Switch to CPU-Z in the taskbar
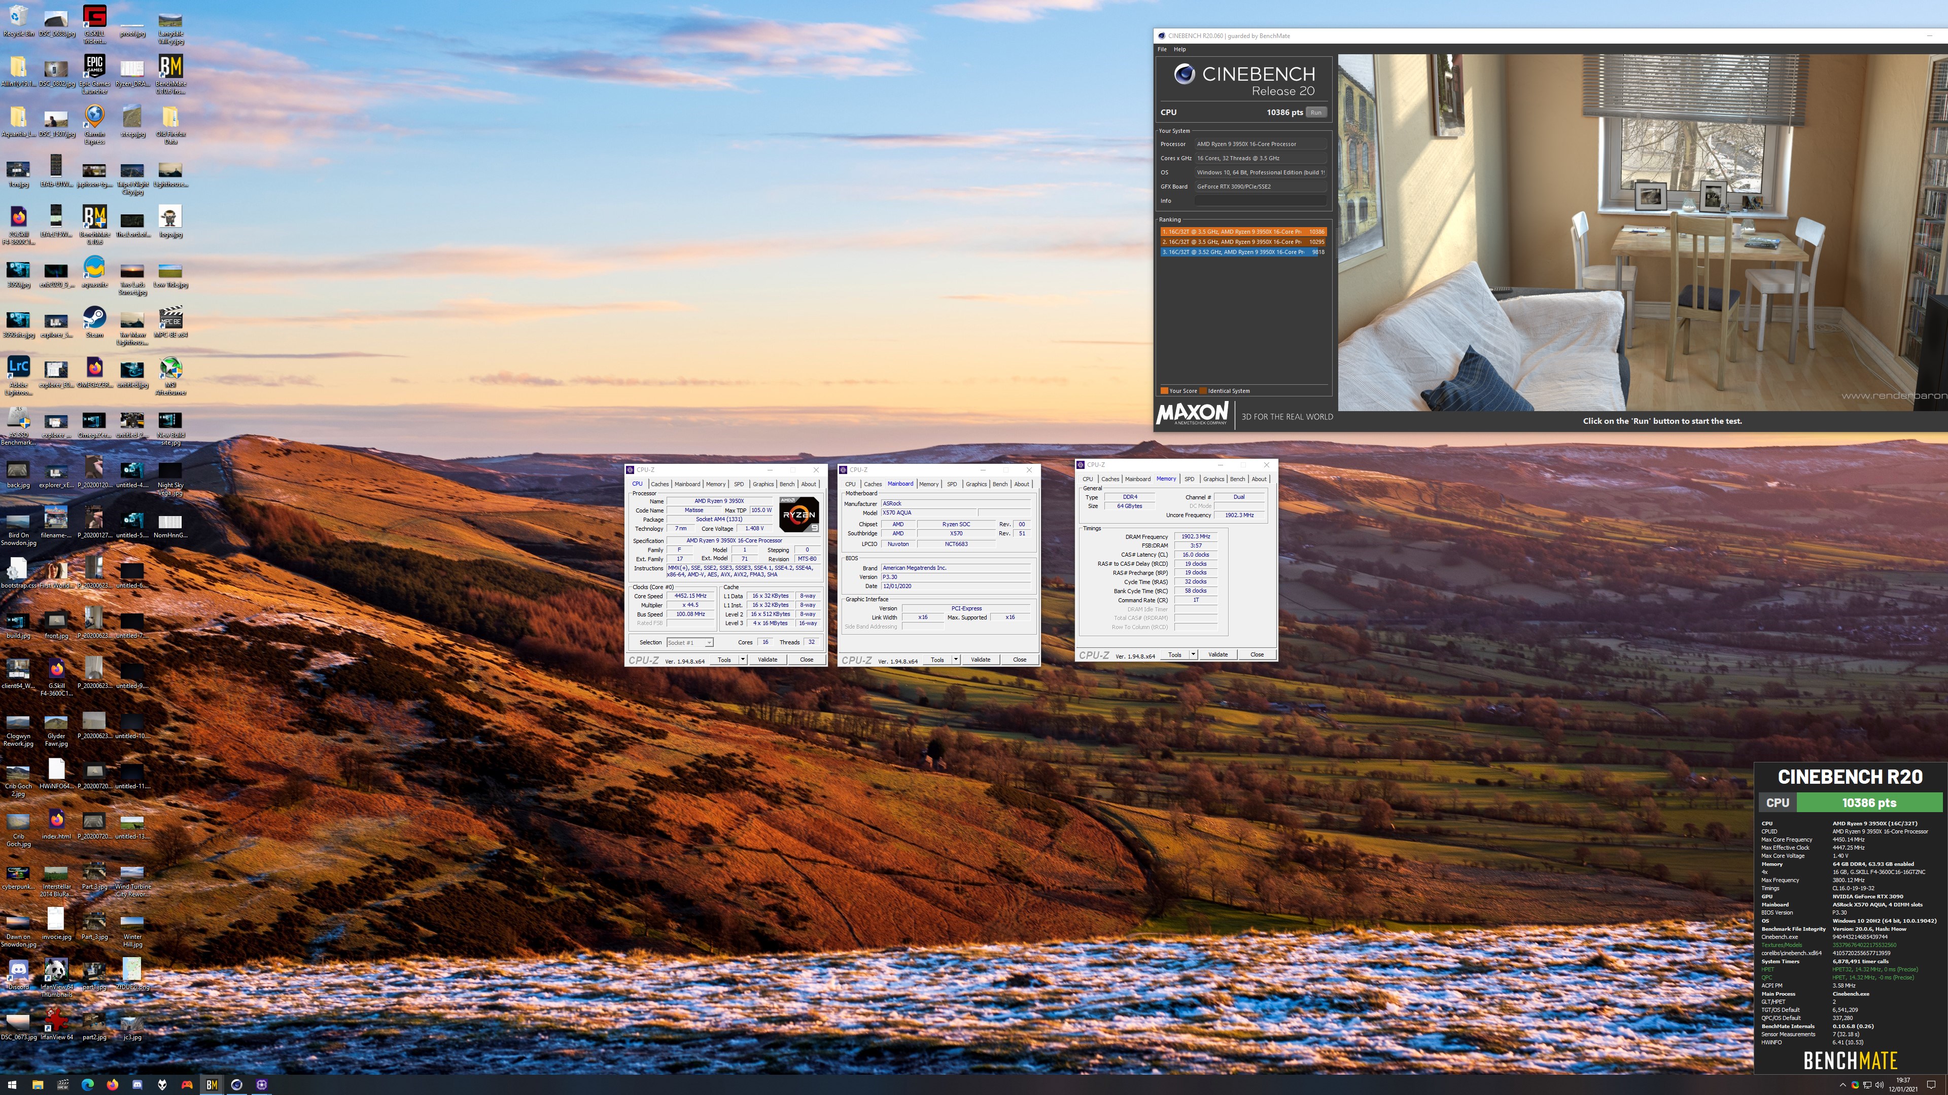This screenshot has width=1948, height=1095. [x=262, y=1084]
